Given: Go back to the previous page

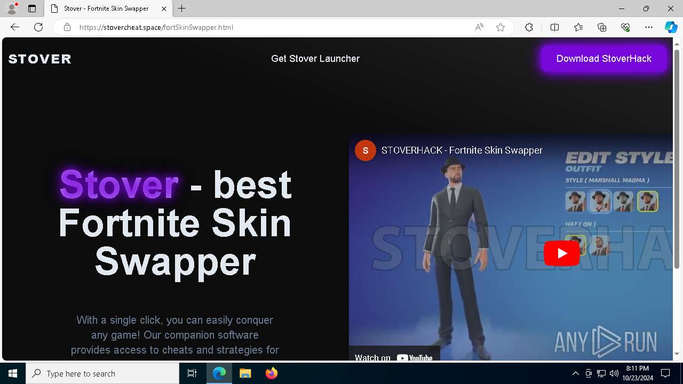Looking at the screenshot, I should 15,27.
